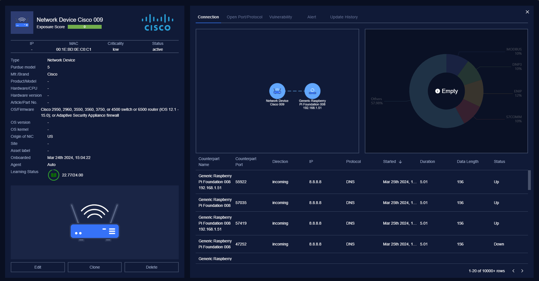Click the IP column header in the table
This screenshot has width=539, height=281.
coord(311,162)
